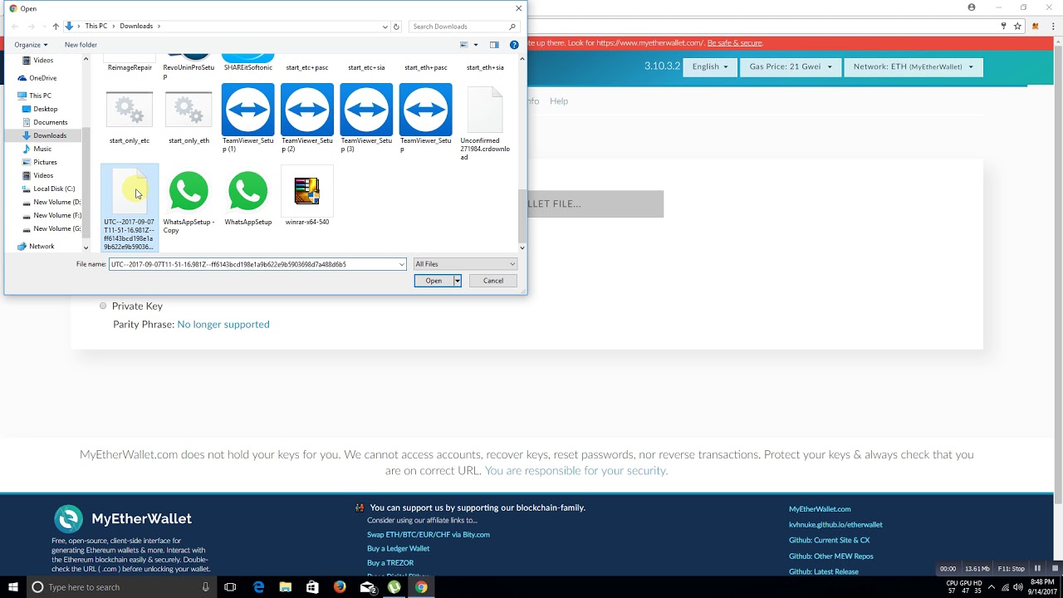Open the Help tab in MyEtherWallet
This screenshot has height=598, width=1063.
[x=559, y=101]
